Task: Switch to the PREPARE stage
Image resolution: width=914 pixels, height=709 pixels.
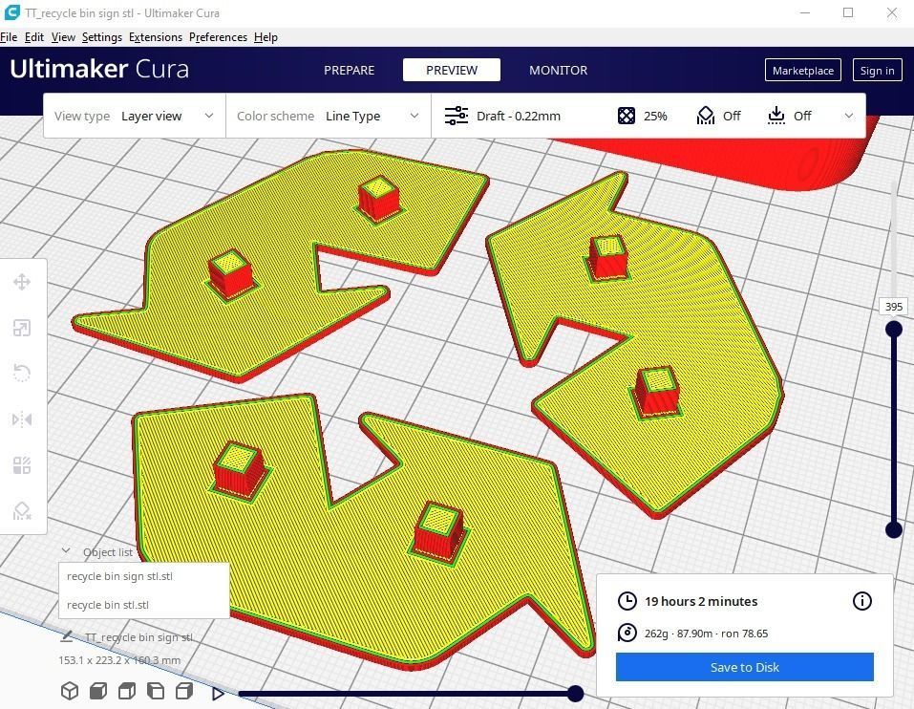Action: click(350, 70)
